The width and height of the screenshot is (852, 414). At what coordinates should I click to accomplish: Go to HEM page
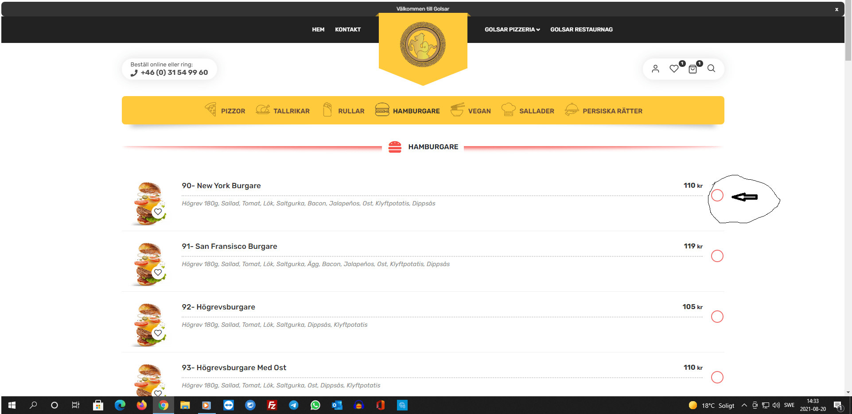pos(318,30)
